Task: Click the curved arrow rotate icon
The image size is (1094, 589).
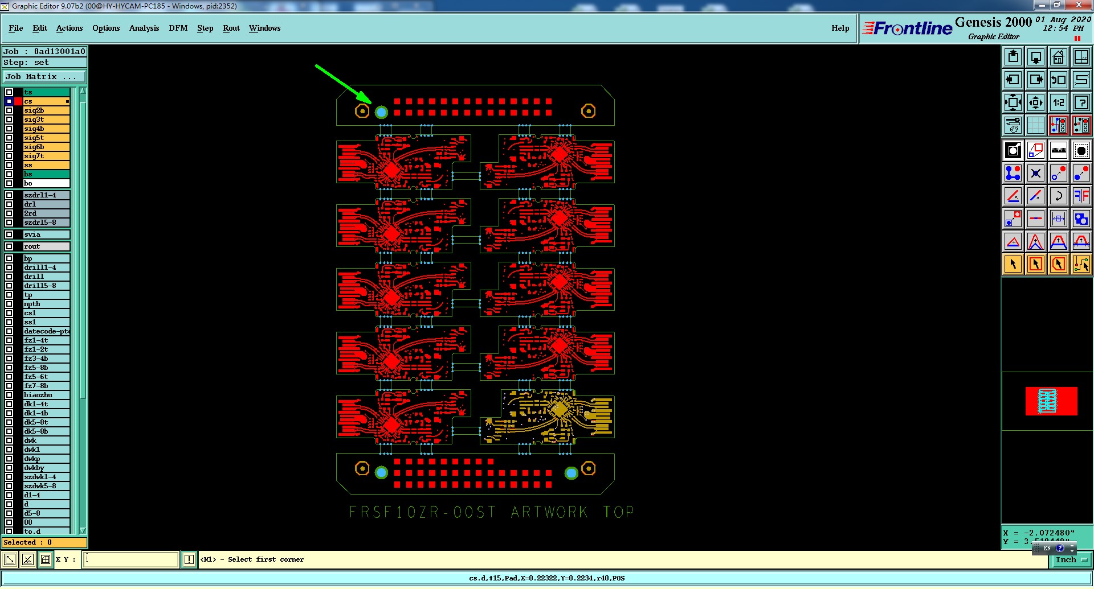Action: [x=1059, y=196]
